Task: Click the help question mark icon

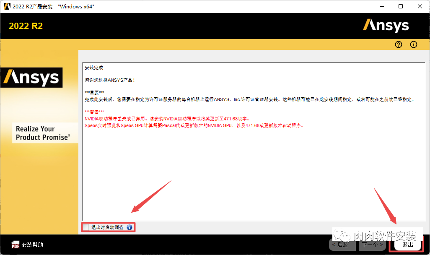Action: pyautogui.click(x=399, y=44)
